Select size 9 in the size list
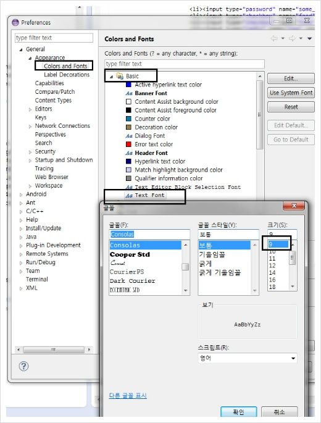Image resolution: width=321 pixels, height=423 pixels. 278,244
